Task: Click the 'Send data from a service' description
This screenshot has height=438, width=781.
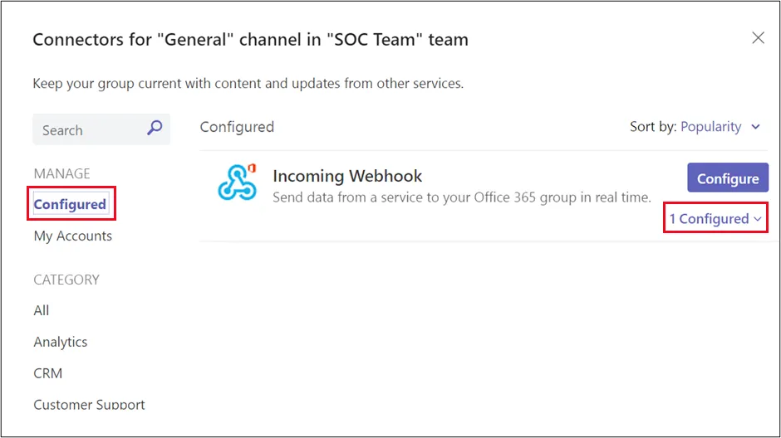Action: 462,198
